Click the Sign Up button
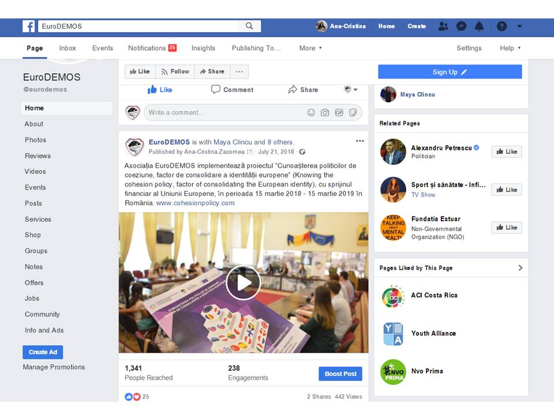Screen dimensions: 554x415 click(x=450, y=71)
